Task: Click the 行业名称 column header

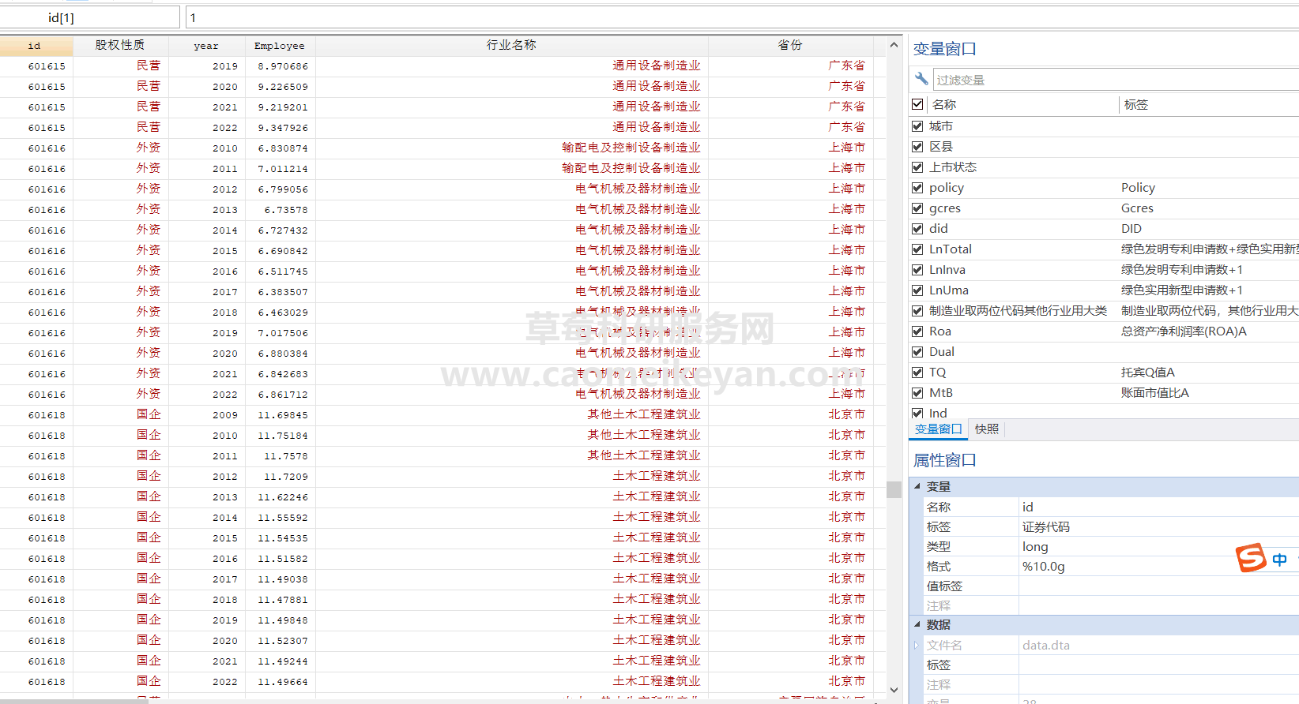Action: click(x=511, y=46)
